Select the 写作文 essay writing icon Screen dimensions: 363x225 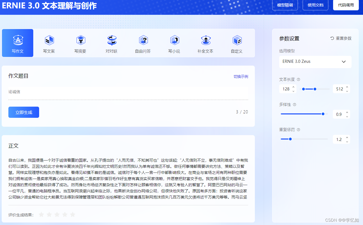(18, 40)
